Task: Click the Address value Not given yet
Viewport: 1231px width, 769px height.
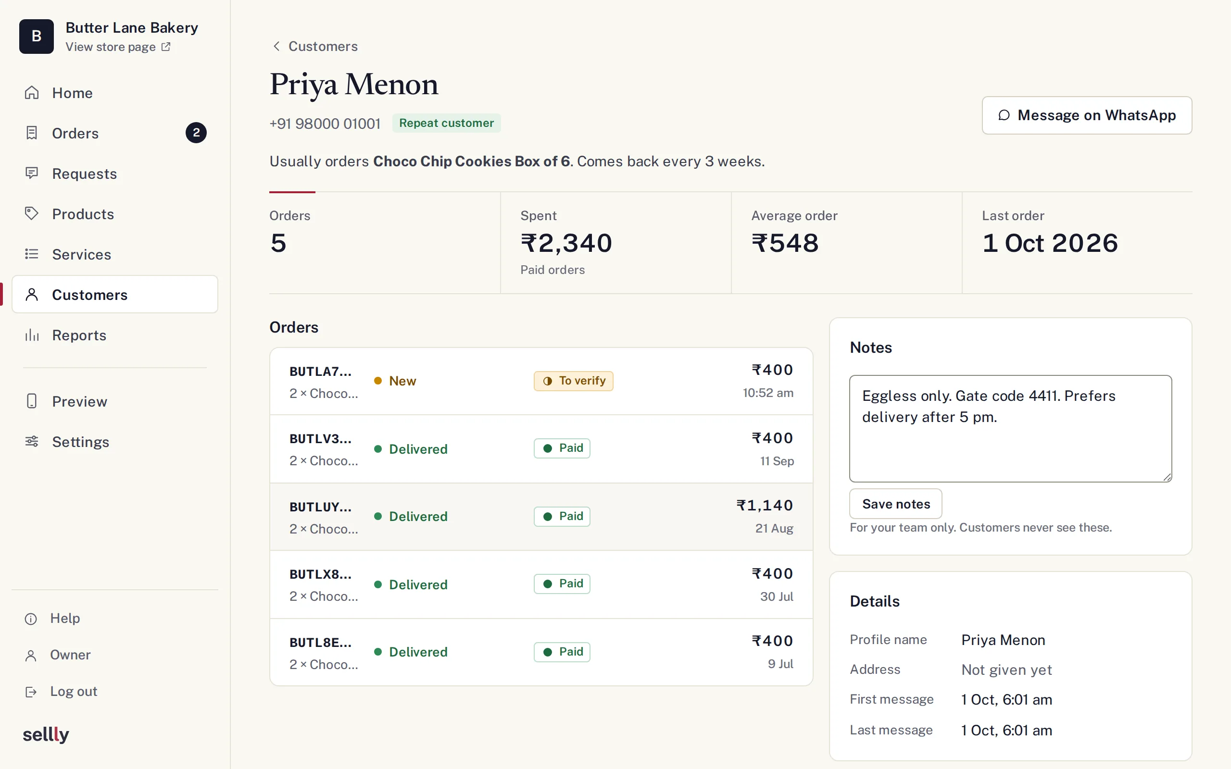Action: (1006, 670)
